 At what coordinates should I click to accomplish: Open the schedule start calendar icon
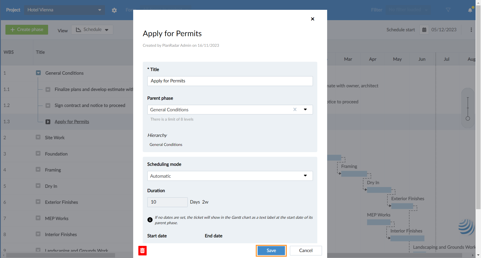coord(424,30)
